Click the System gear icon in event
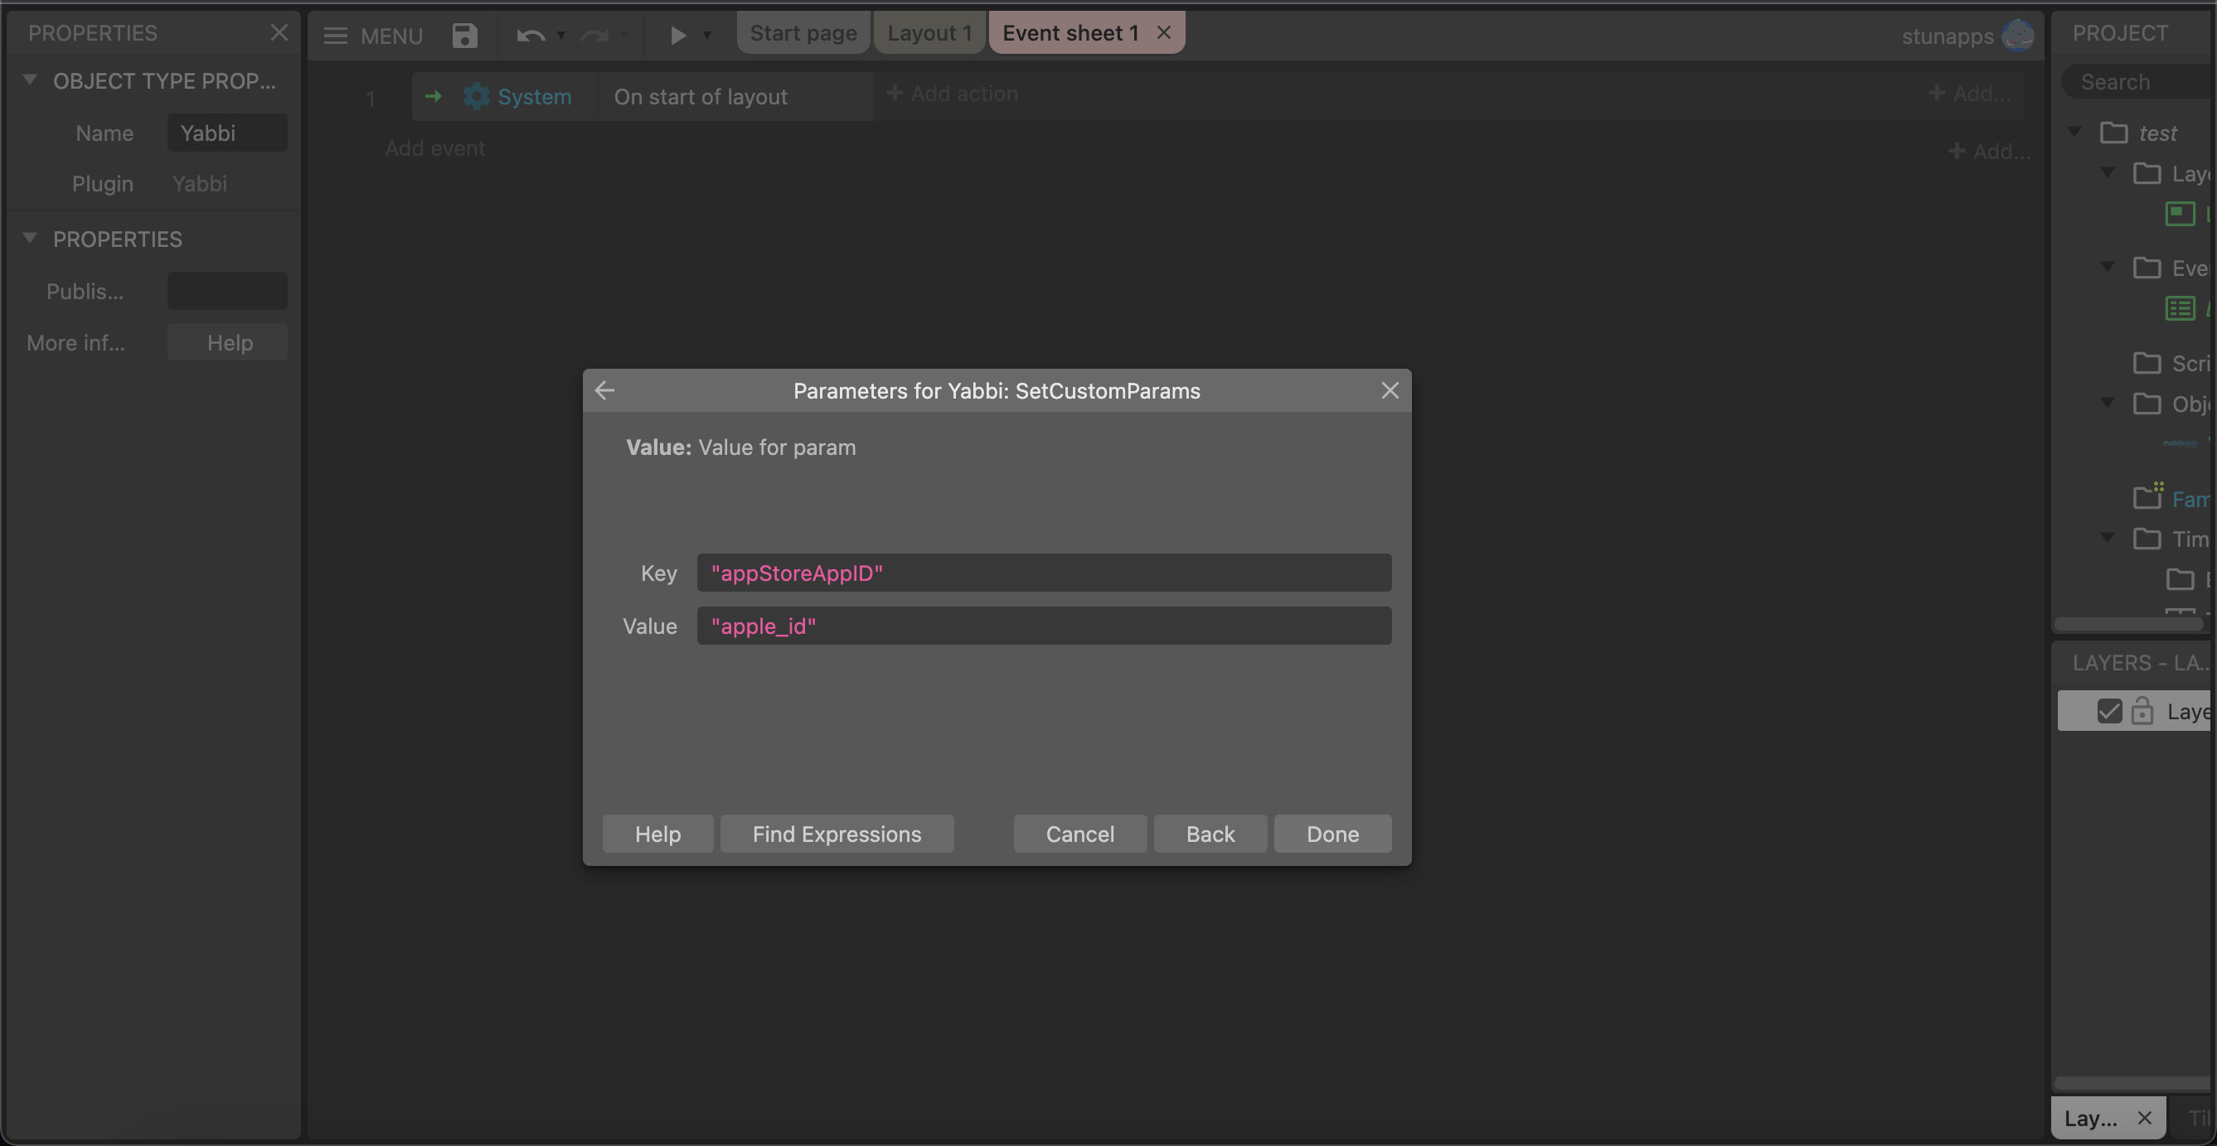2217x1146 pixels. tap(476, 96)
